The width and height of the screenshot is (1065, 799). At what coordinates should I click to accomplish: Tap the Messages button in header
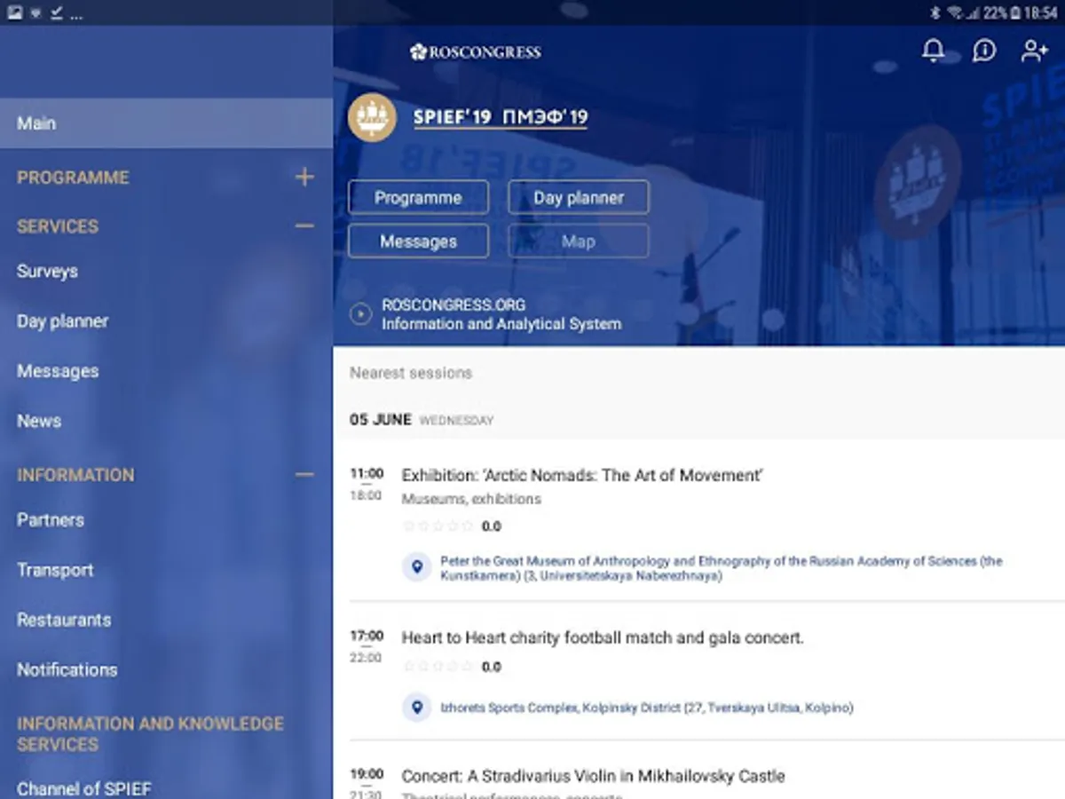tap(418, 241)
